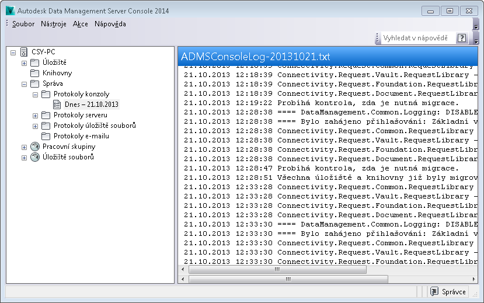Expand the Pracovní skupiny node
Image resolution: width=484 pixels, height=303 pixels.
click(24, 147)
